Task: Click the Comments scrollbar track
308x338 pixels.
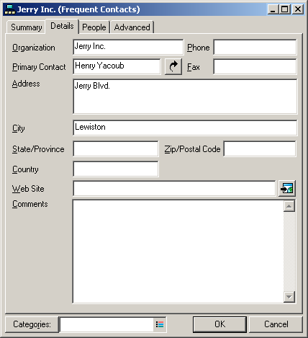Action: 289,252
